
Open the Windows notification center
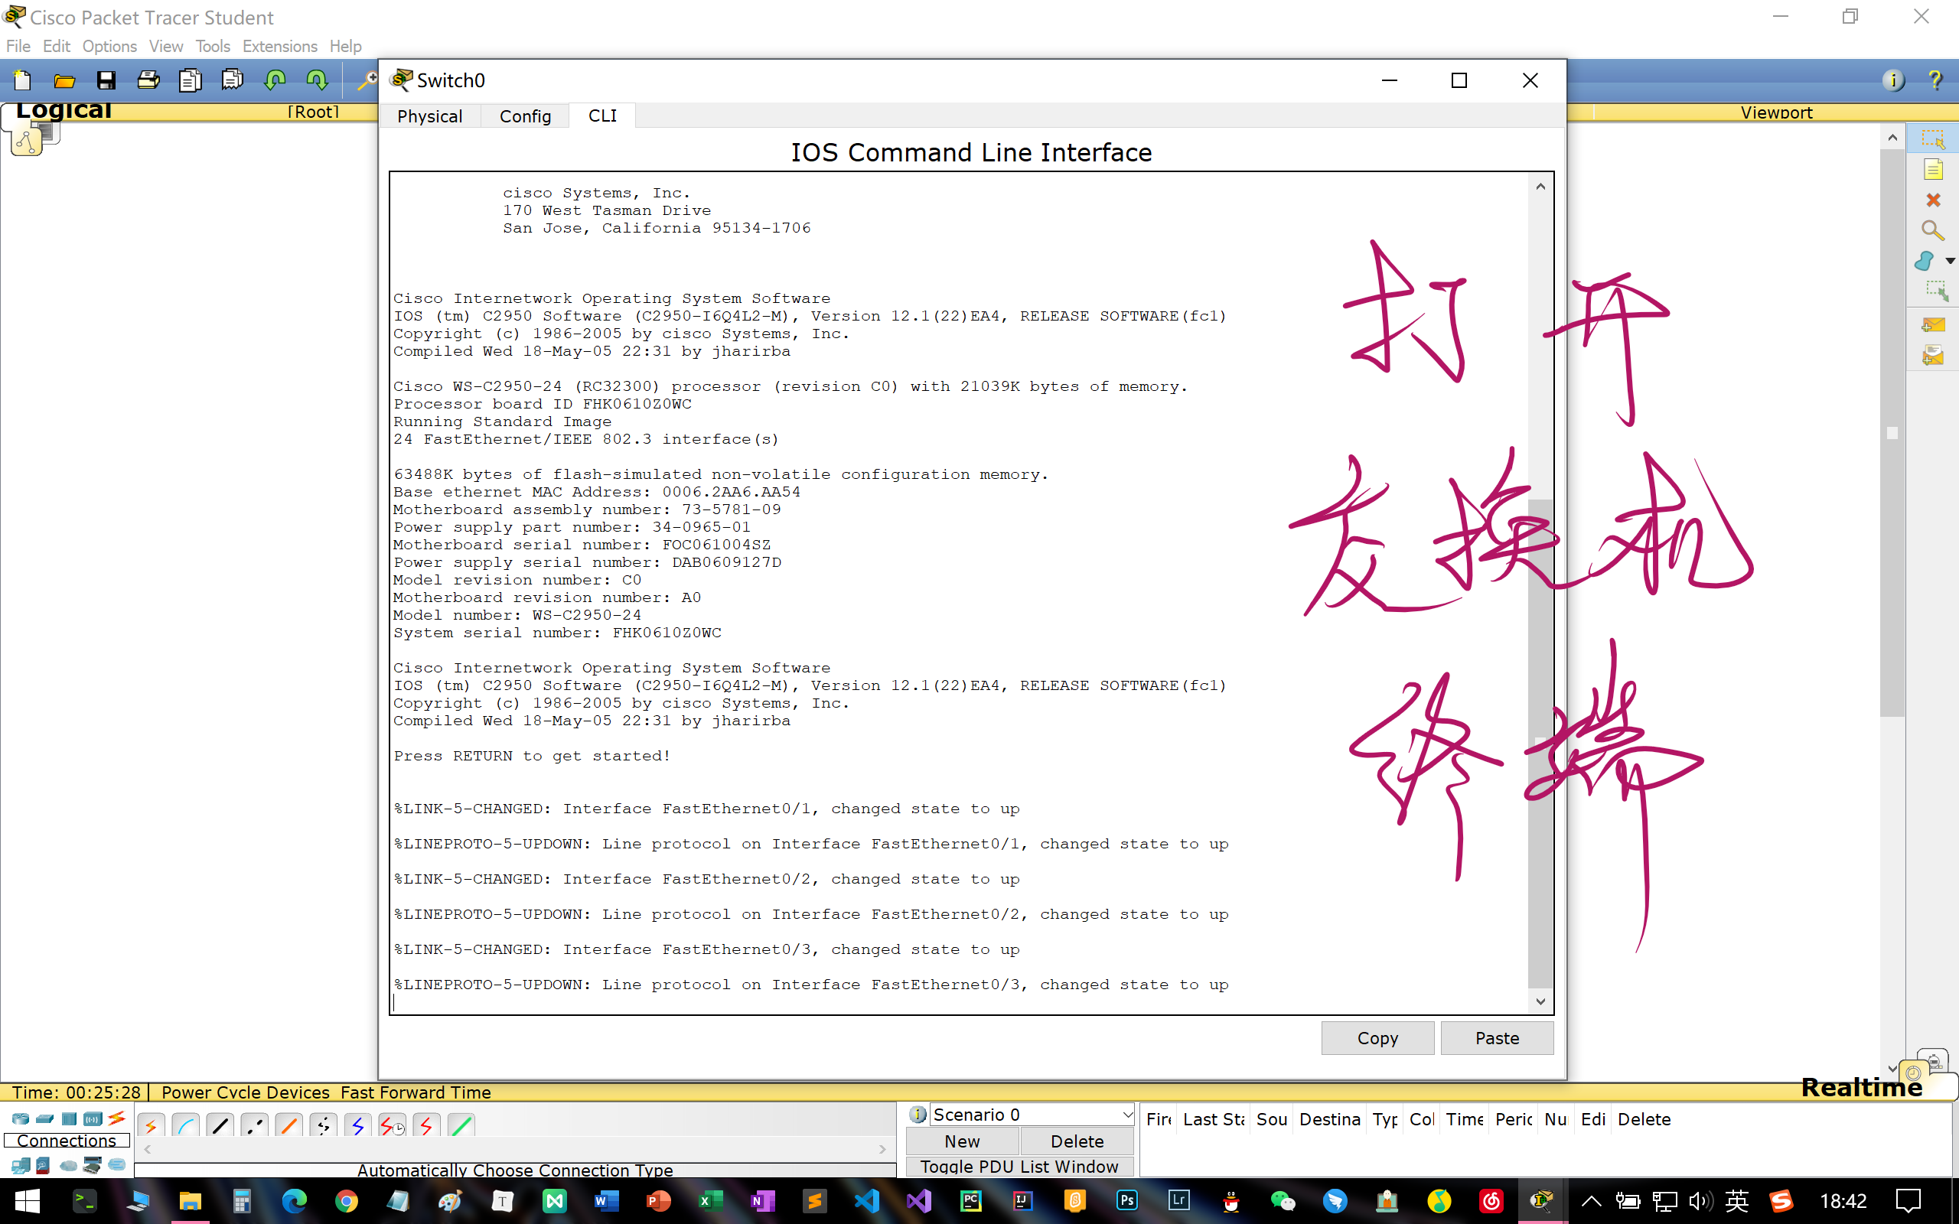[1908, 1200]
